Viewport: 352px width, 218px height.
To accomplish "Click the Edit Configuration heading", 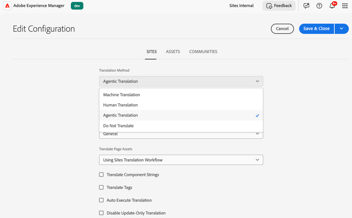I will [44, 29].
